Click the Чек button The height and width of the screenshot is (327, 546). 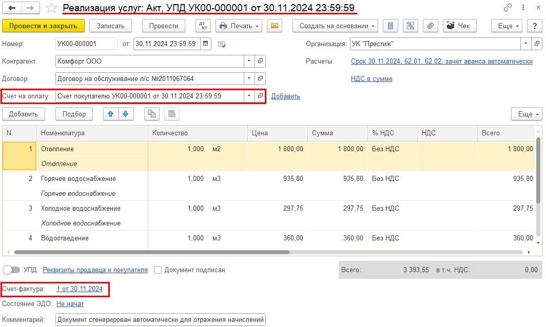coord(460,26)
